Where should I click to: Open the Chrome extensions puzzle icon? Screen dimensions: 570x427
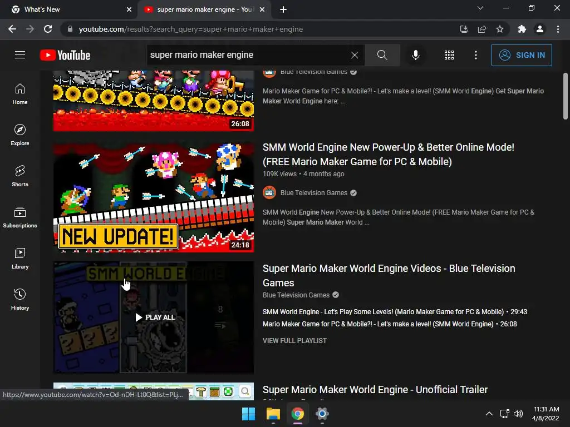pyautogui.click(x=522, y=29)
